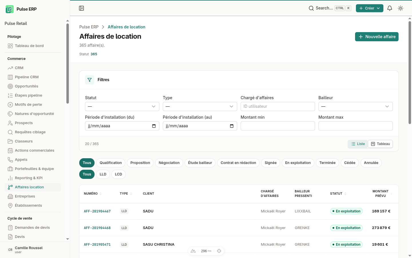Filter by Cédée status
The height and width of the screenshot is (258, 412).
click(x=350, y=163)
